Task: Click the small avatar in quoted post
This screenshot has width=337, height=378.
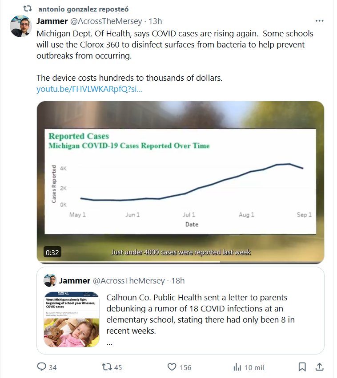Action: (x=50, y=280)
